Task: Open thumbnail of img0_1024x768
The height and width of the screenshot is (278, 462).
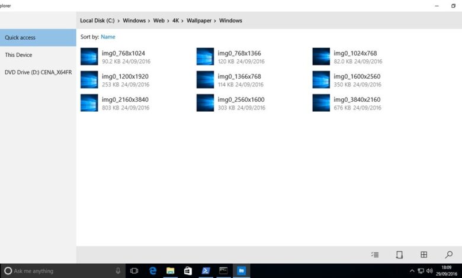Action: pos(321,56)
